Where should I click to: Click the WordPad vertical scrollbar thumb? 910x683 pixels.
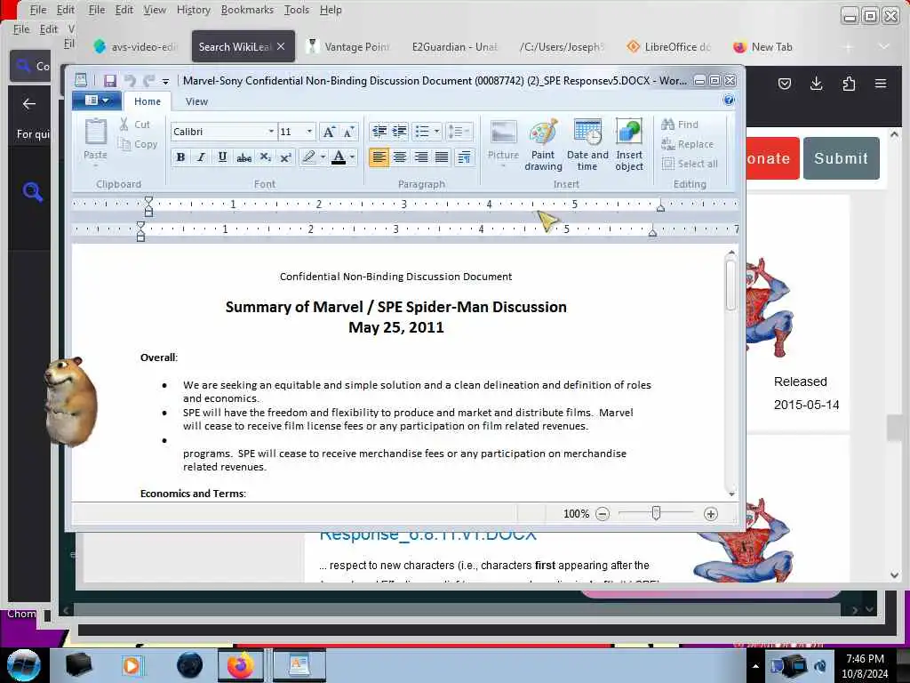click(x=731, y=285)
